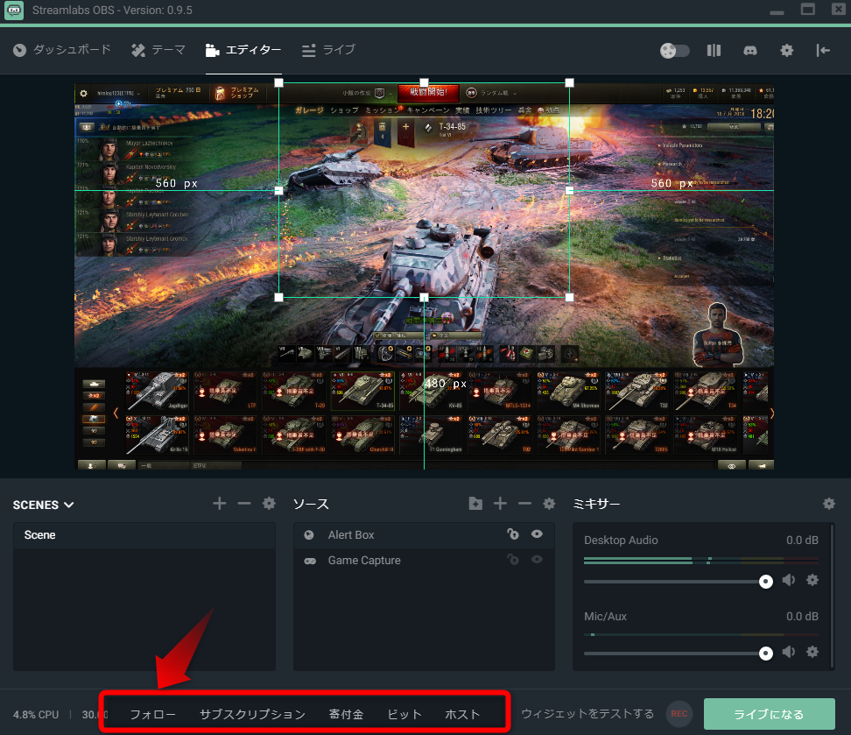Open settings gear in the top bar
This screenshot has width=851, height=735.
pos(786,51)
